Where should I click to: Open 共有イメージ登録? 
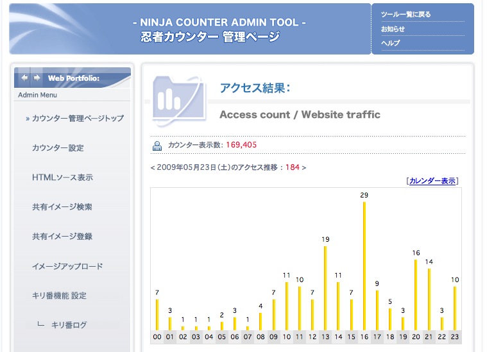(62, 236)
